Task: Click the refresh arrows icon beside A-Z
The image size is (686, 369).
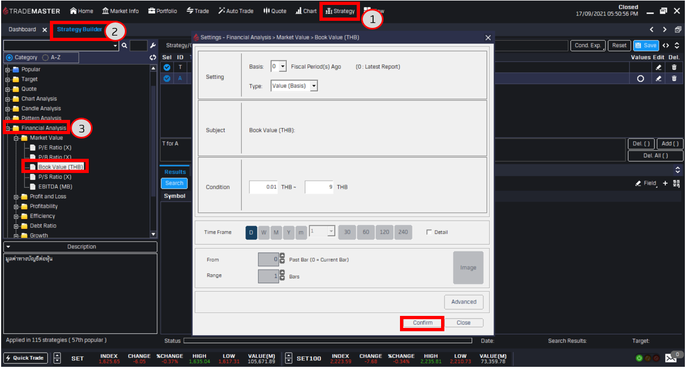Action: coord(153,57)
